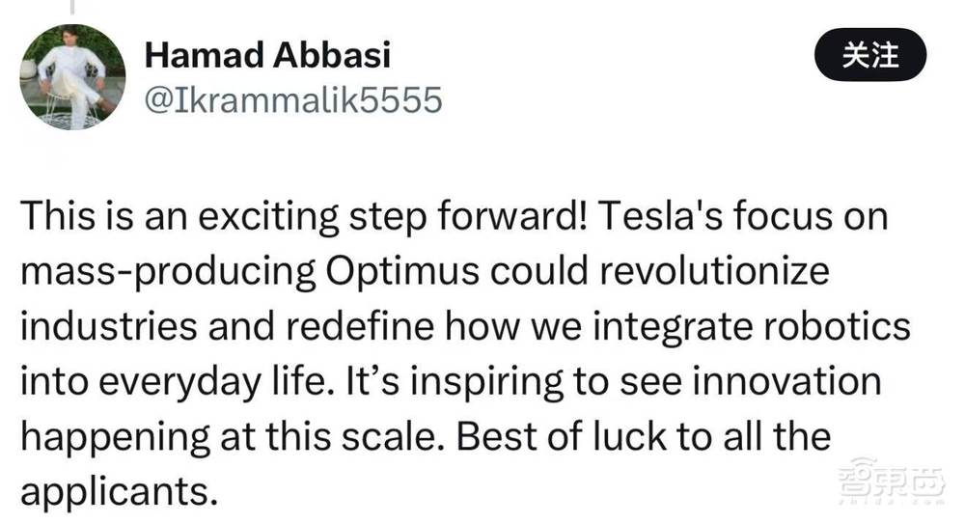The width and height of the screenshot is (965, 523).
Task: Open the Hamad Abbasi display name
Action: 267,55
